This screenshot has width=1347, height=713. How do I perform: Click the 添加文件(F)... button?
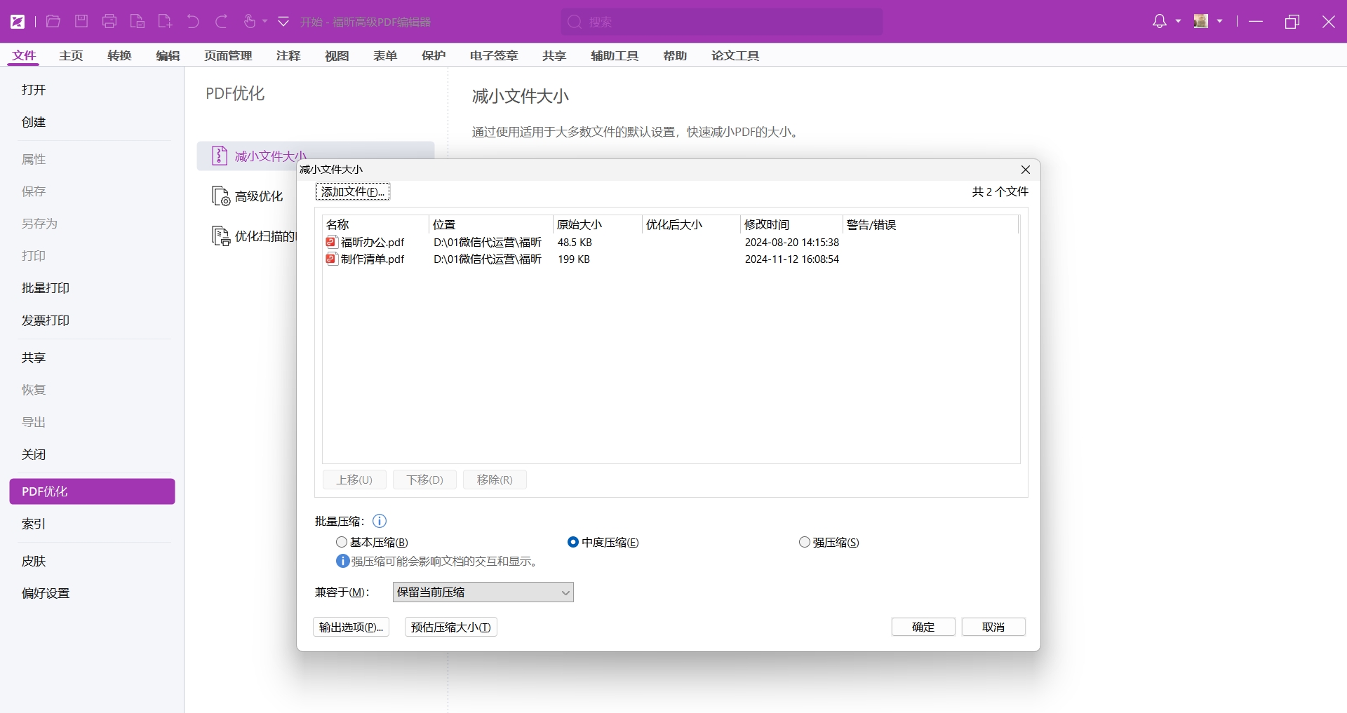353,192
